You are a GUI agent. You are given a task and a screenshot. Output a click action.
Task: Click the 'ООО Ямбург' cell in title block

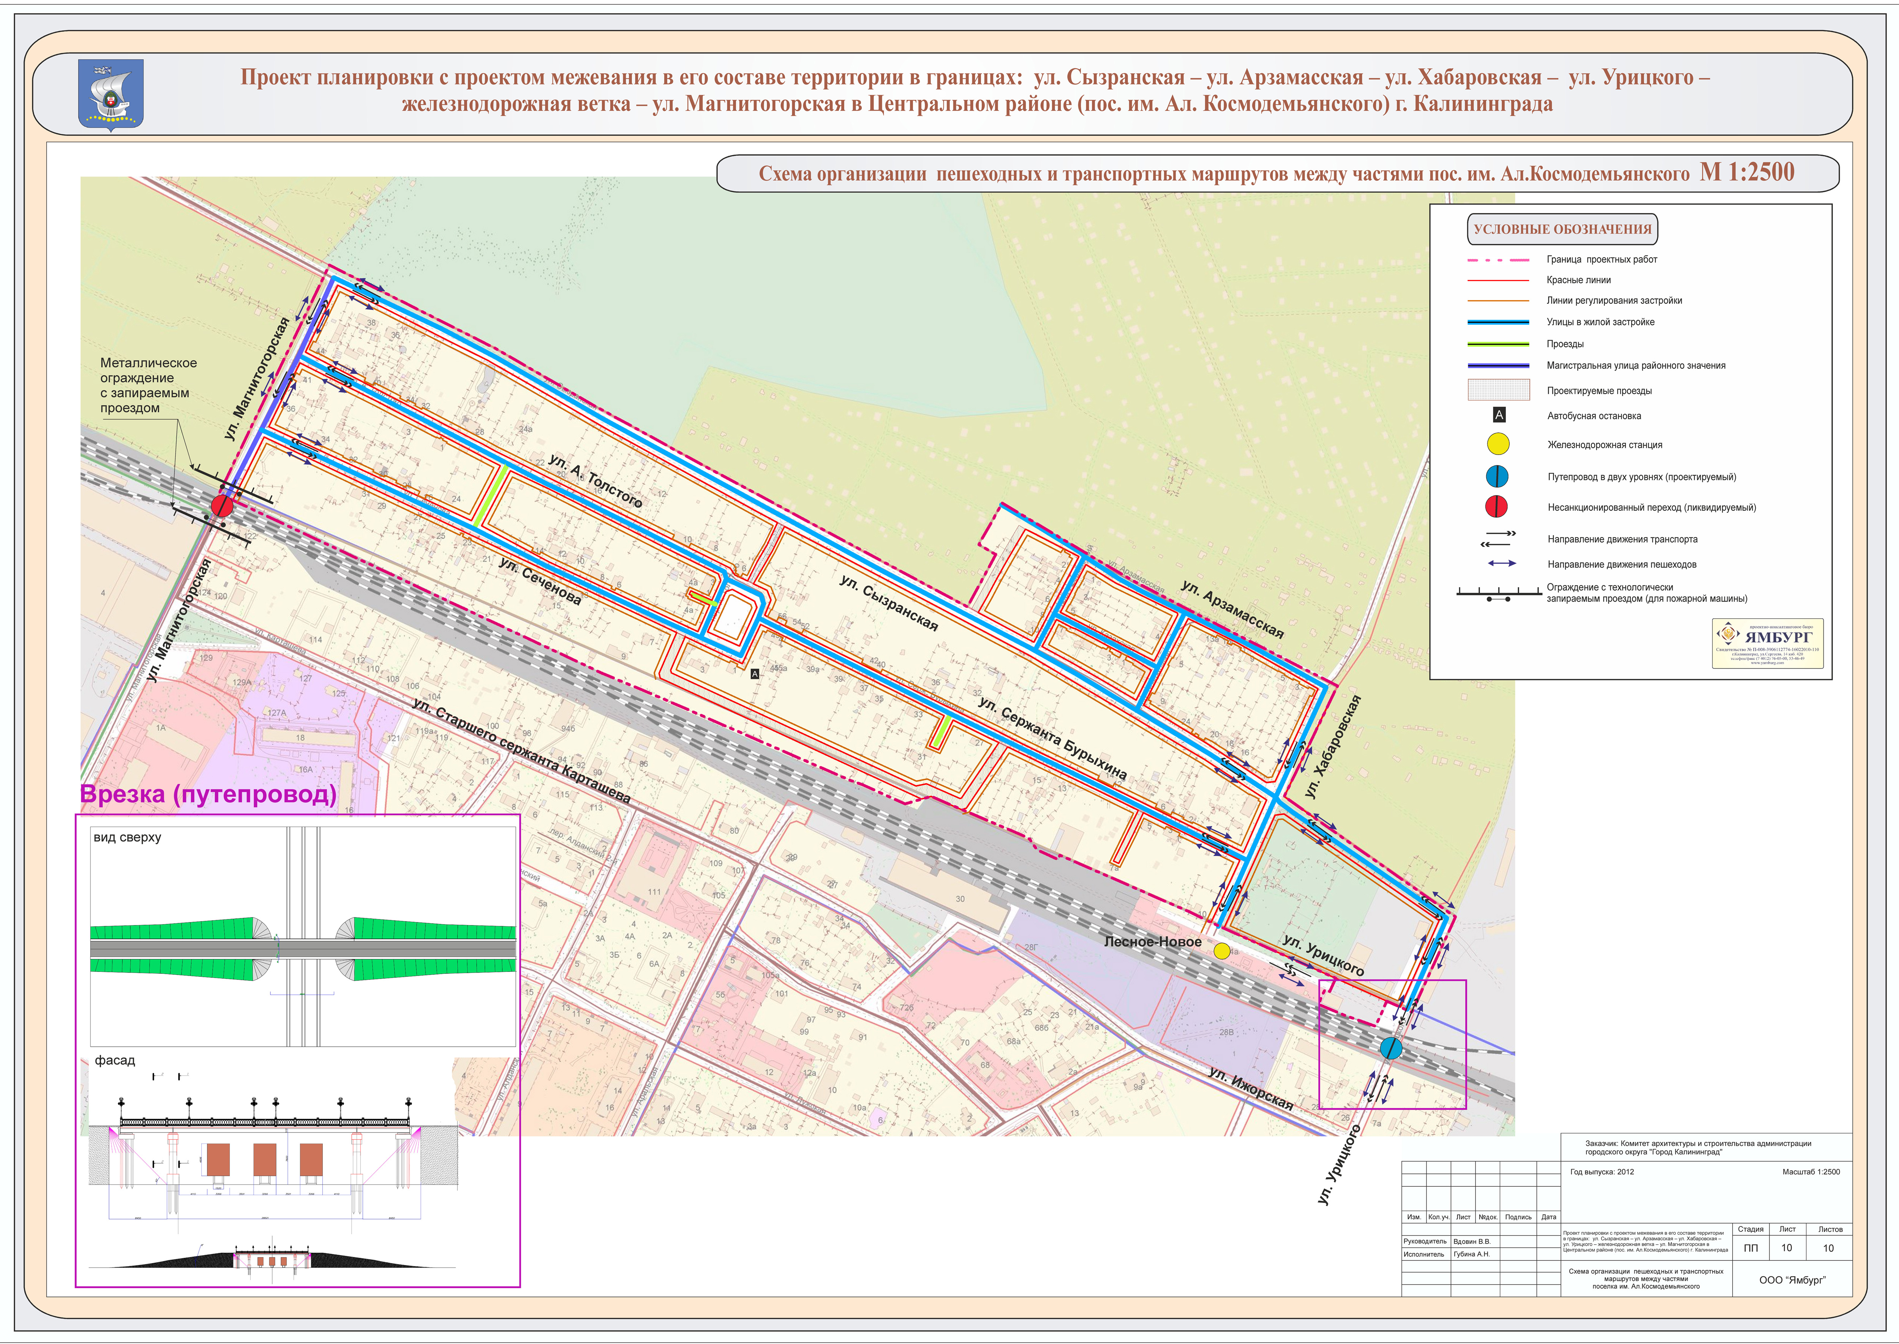(x=1792, y=1279)
